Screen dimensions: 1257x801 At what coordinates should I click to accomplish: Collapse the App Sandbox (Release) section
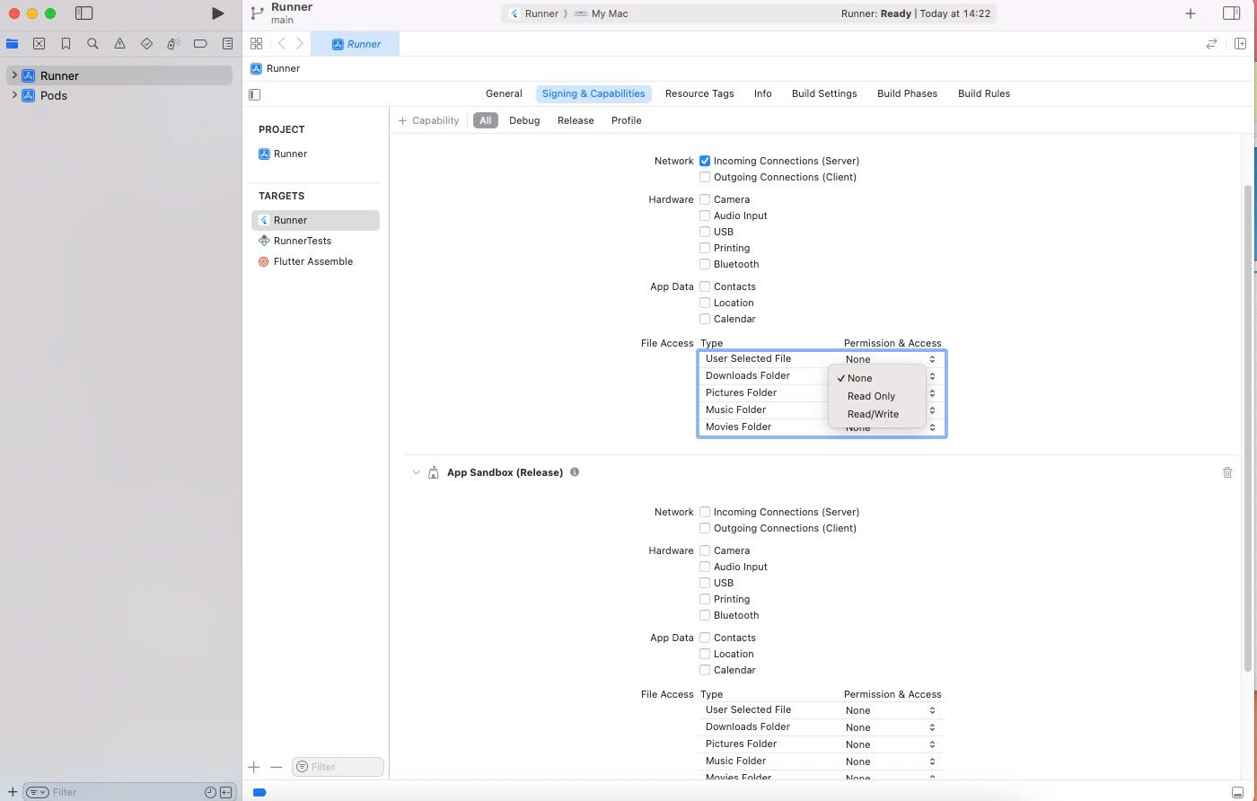pyautogui.click(x=416, y=472)
